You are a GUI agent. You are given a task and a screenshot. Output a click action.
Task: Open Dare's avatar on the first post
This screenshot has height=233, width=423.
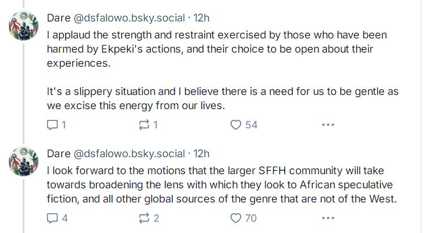(23, 25)
